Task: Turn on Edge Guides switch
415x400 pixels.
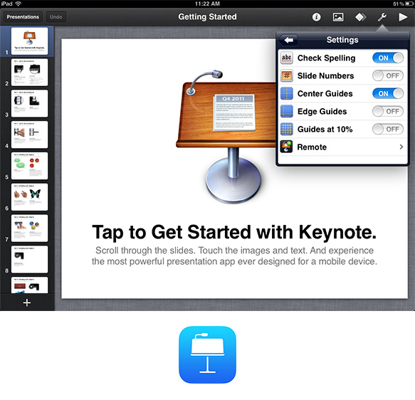Action: tap(388, 111)
